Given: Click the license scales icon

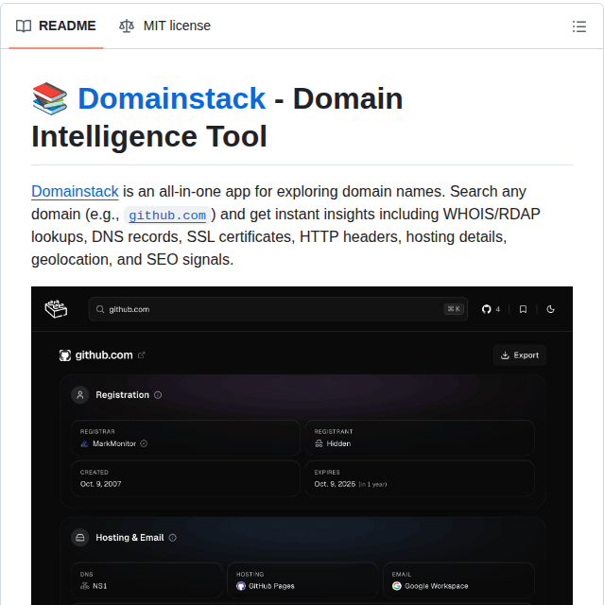Looking at the screenshot, I should click(x=127, y=26).
